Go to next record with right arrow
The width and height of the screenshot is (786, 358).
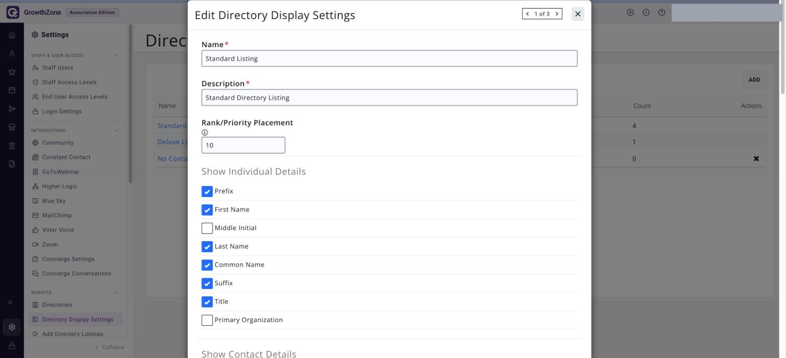(556, 14)
